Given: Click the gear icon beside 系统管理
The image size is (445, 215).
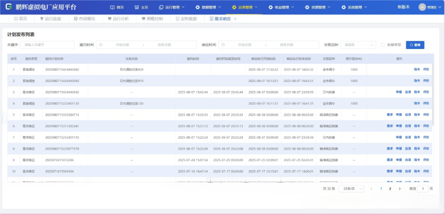Looking at the screenshot, I should tap(344, 7).
